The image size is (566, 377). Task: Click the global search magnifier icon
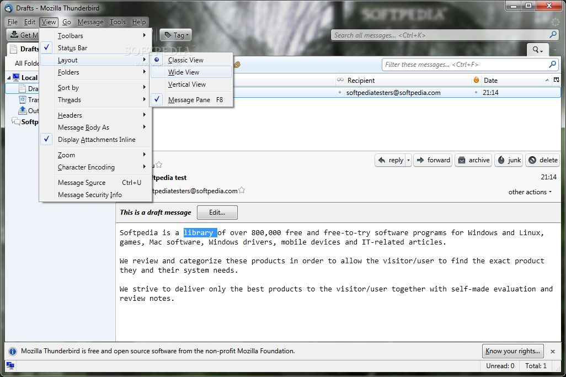[x=553, y=35]
